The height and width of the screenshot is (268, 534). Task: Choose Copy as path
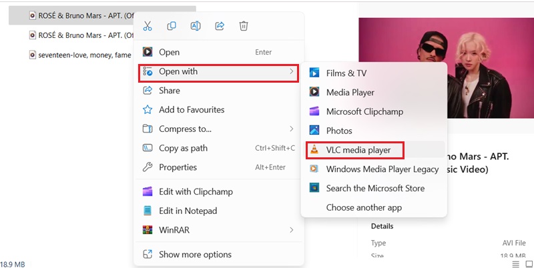pyautogui.click(x=218, y=148)
